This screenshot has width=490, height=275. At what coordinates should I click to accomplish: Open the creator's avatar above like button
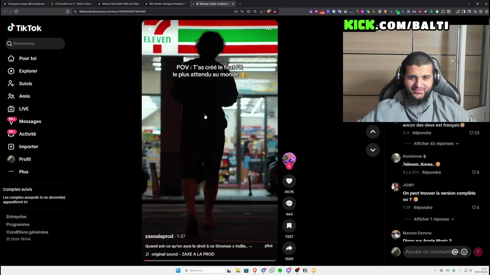(x=289, y=159)
